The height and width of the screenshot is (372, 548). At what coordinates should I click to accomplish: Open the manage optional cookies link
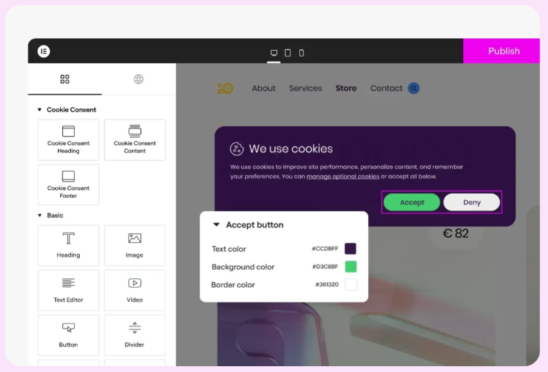pos(343,176)
